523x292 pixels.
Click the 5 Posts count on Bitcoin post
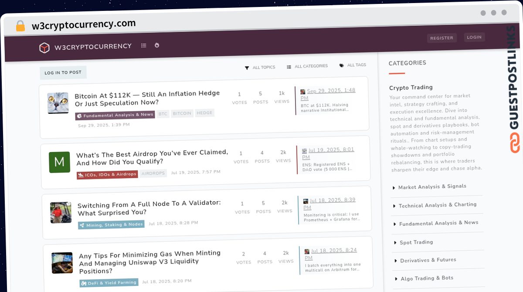(x=261, y=98)
